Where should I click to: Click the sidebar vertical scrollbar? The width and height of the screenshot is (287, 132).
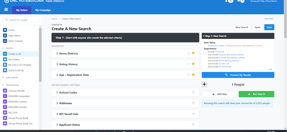pos(40,51)
